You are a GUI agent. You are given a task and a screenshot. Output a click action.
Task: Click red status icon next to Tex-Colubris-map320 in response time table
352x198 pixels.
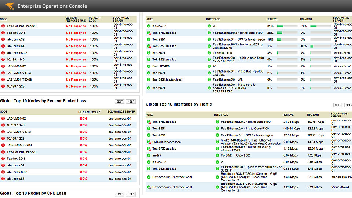click(3, 26)
